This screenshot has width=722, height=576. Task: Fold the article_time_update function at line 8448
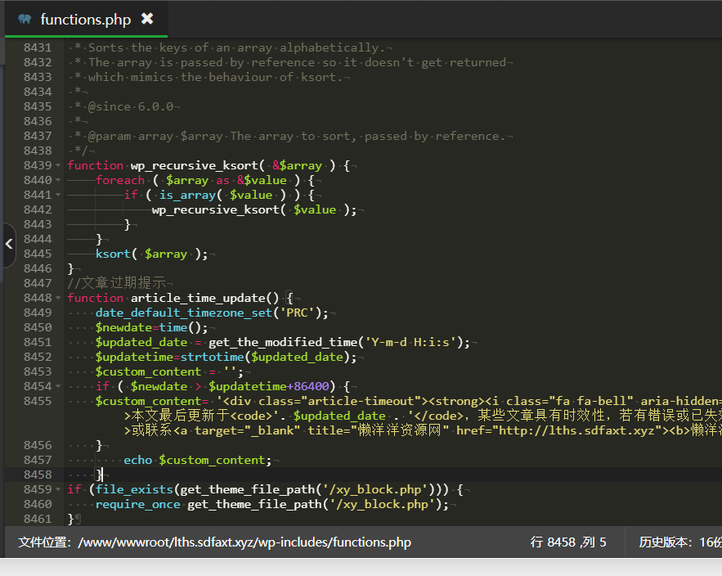(58, 299)
